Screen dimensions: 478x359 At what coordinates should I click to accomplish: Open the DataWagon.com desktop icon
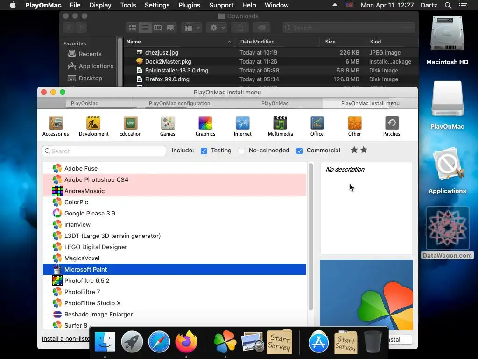pyautogui.click(x=447, y=233)
